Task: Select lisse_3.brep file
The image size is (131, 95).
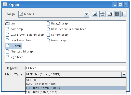Action: (57, 23)
